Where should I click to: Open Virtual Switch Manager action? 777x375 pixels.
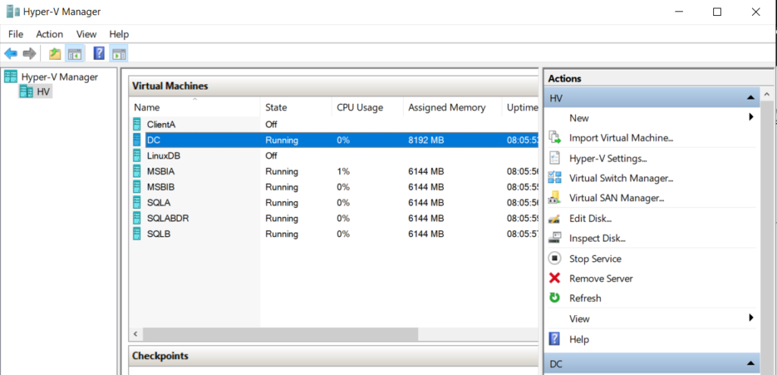click(621, 178)
